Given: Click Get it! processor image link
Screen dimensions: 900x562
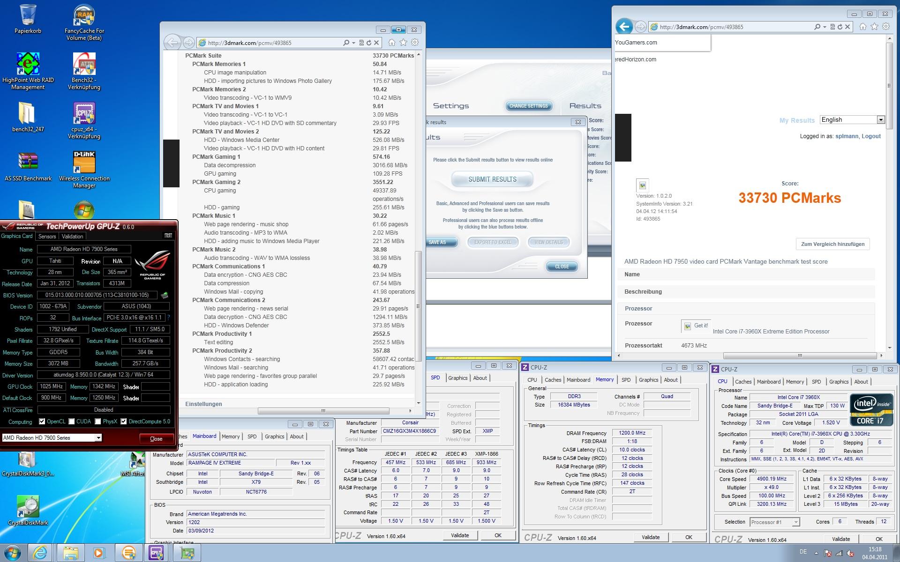Looking at the screenshot, I should pyautogui.click(x=696, y=325).
